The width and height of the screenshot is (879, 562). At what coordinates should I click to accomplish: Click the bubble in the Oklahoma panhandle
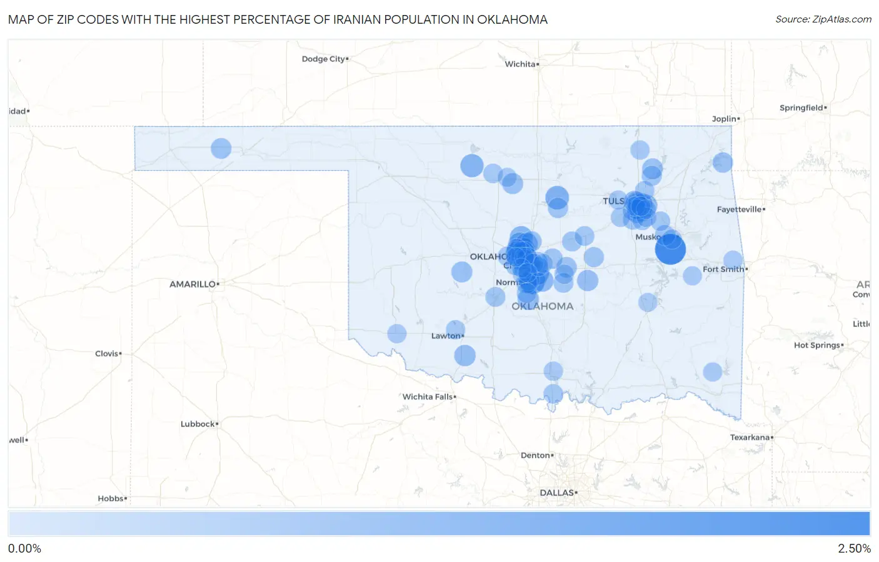(221, 148)
